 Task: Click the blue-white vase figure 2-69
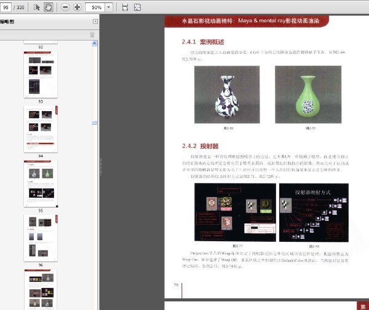(227, 95)
